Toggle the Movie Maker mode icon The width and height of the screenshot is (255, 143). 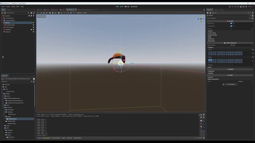[246, 7]
